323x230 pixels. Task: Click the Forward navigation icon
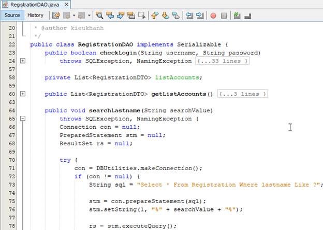pyautogui.click(x=82, y=16)
